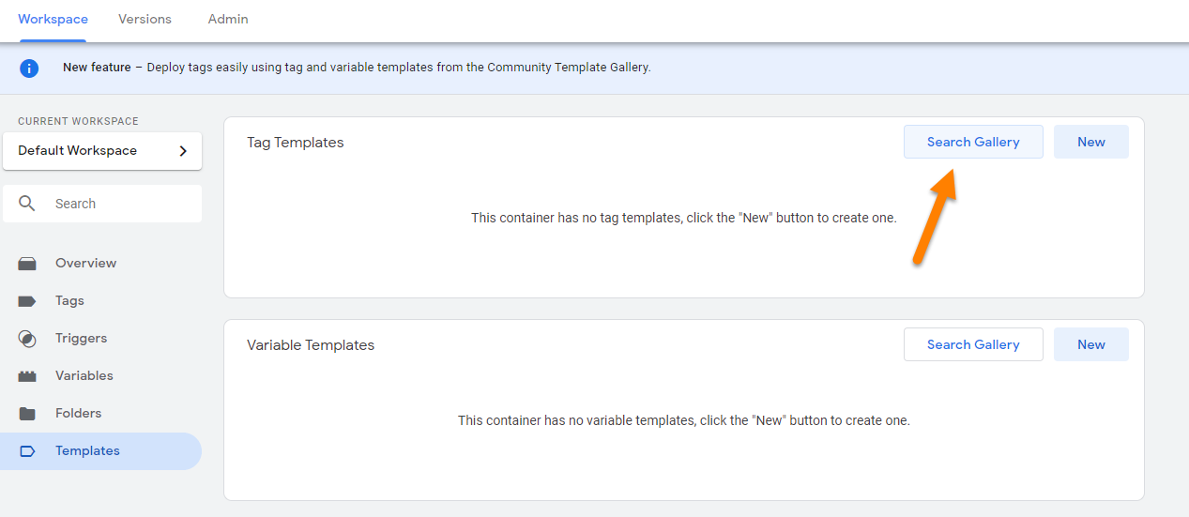Search Gallery for variable templates
The image size is (1189, 517).
(973, 344)
